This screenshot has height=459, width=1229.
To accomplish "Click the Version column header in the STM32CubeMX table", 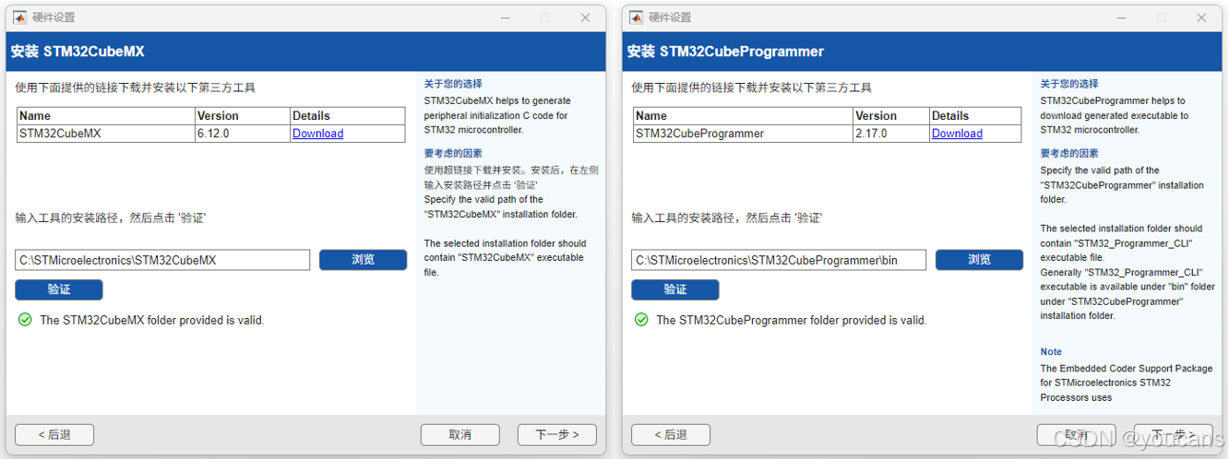I will pyautogui.click(x=243, y=116).
